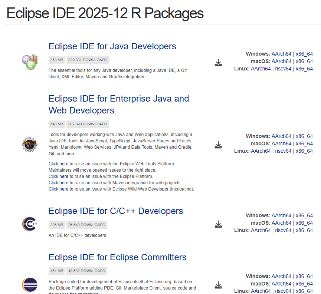Download Eclipse Committers Linux x86_64
321x294 pixels.
click(304, 291)
